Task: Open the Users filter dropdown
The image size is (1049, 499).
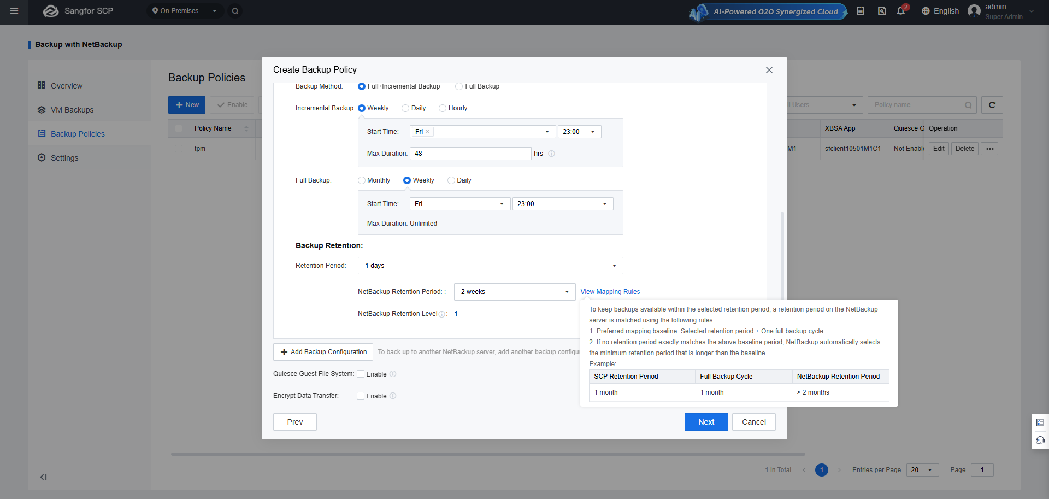Action: [x=824, y=105]
